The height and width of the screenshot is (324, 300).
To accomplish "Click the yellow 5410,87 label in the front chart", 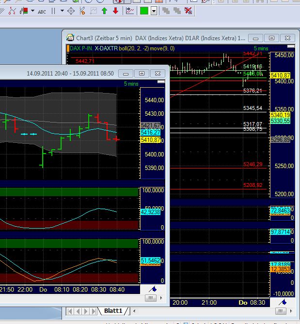I will [151, 140].
